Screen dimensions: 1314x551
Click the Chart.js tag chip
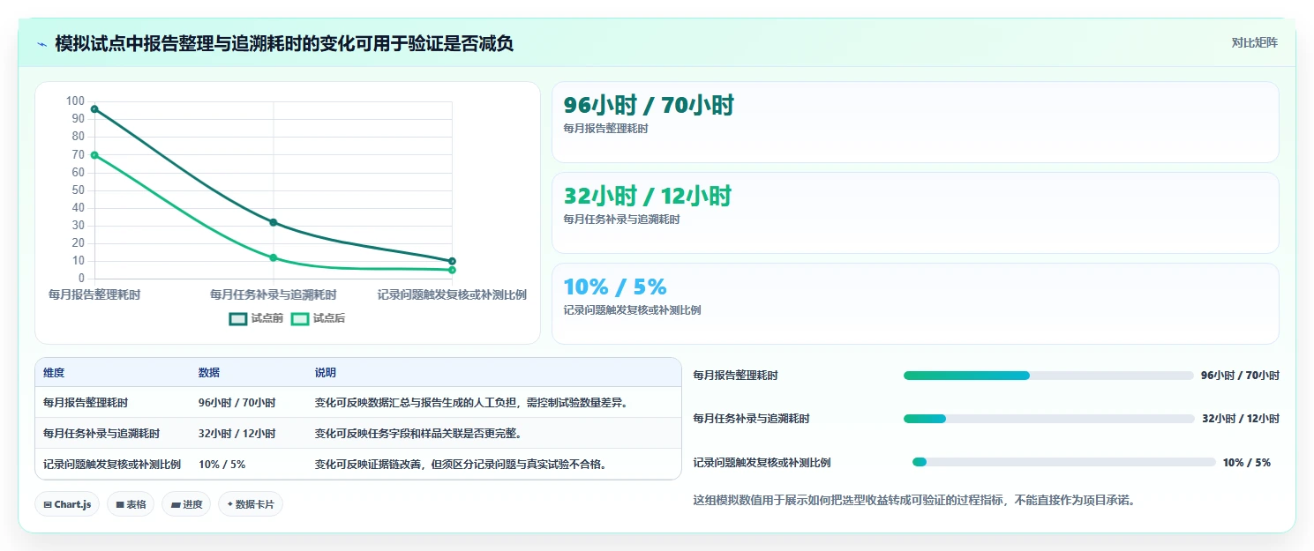(67, 504)
